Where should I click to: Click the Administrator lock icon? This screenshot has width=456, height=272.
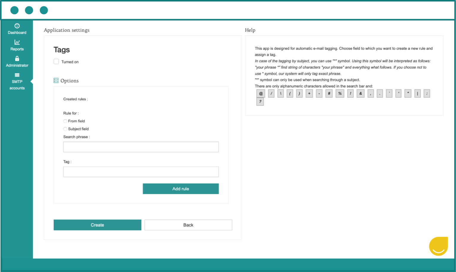click(x=17, y=58)
